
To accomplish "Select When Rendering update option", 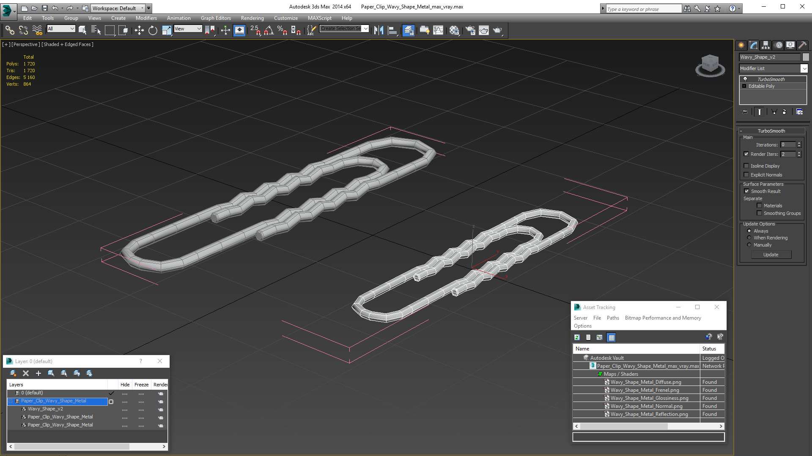I will click(749, 238).
